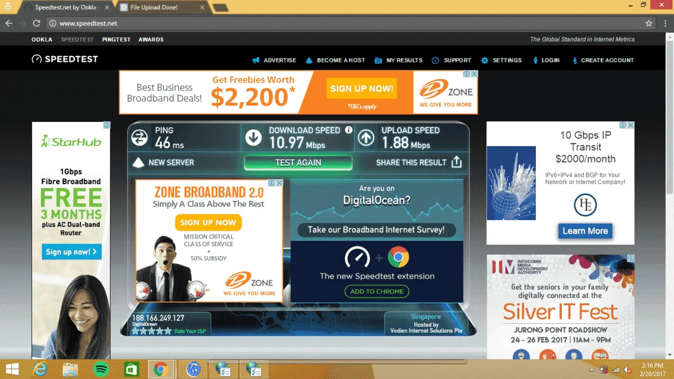Choose a NEW SERVER

(x=163, y=163)
